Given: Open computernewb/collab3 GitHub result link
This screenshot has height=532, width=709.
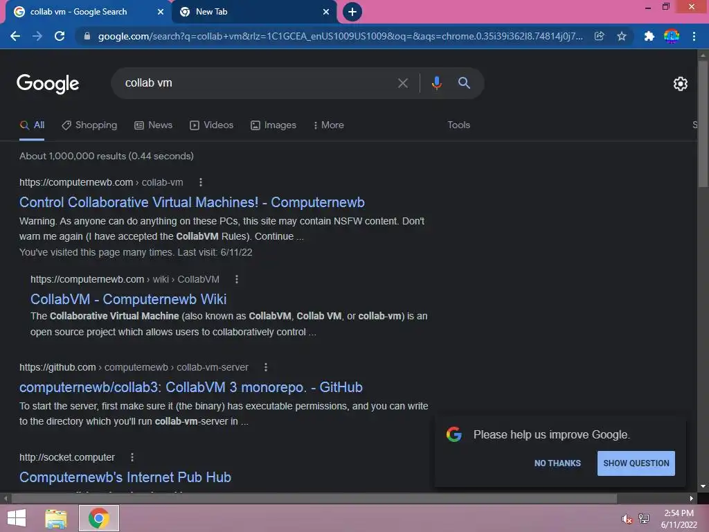Looking at the screenshot, I should [191, 387].
